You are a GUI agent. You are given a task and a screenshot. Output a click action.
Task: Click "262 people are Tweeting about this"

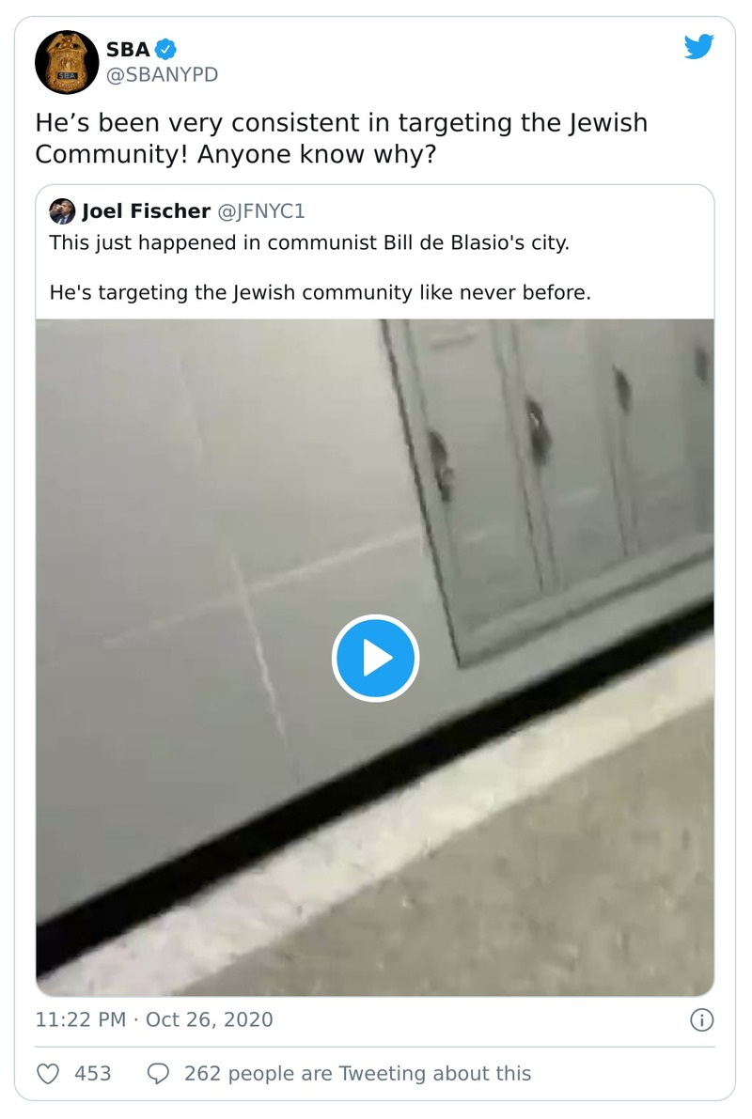point(358,1074)
